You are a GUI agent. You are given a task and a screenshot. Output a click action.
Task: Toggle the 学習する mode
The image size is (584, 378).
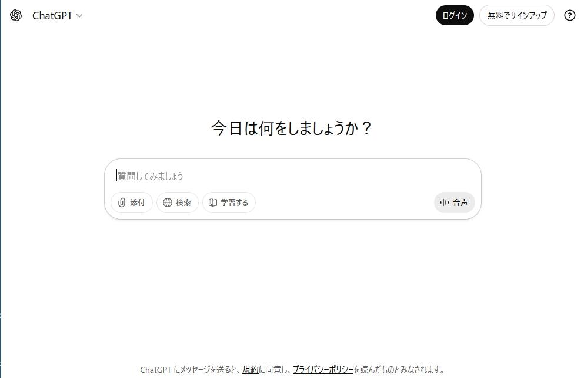tap(229, 203)
